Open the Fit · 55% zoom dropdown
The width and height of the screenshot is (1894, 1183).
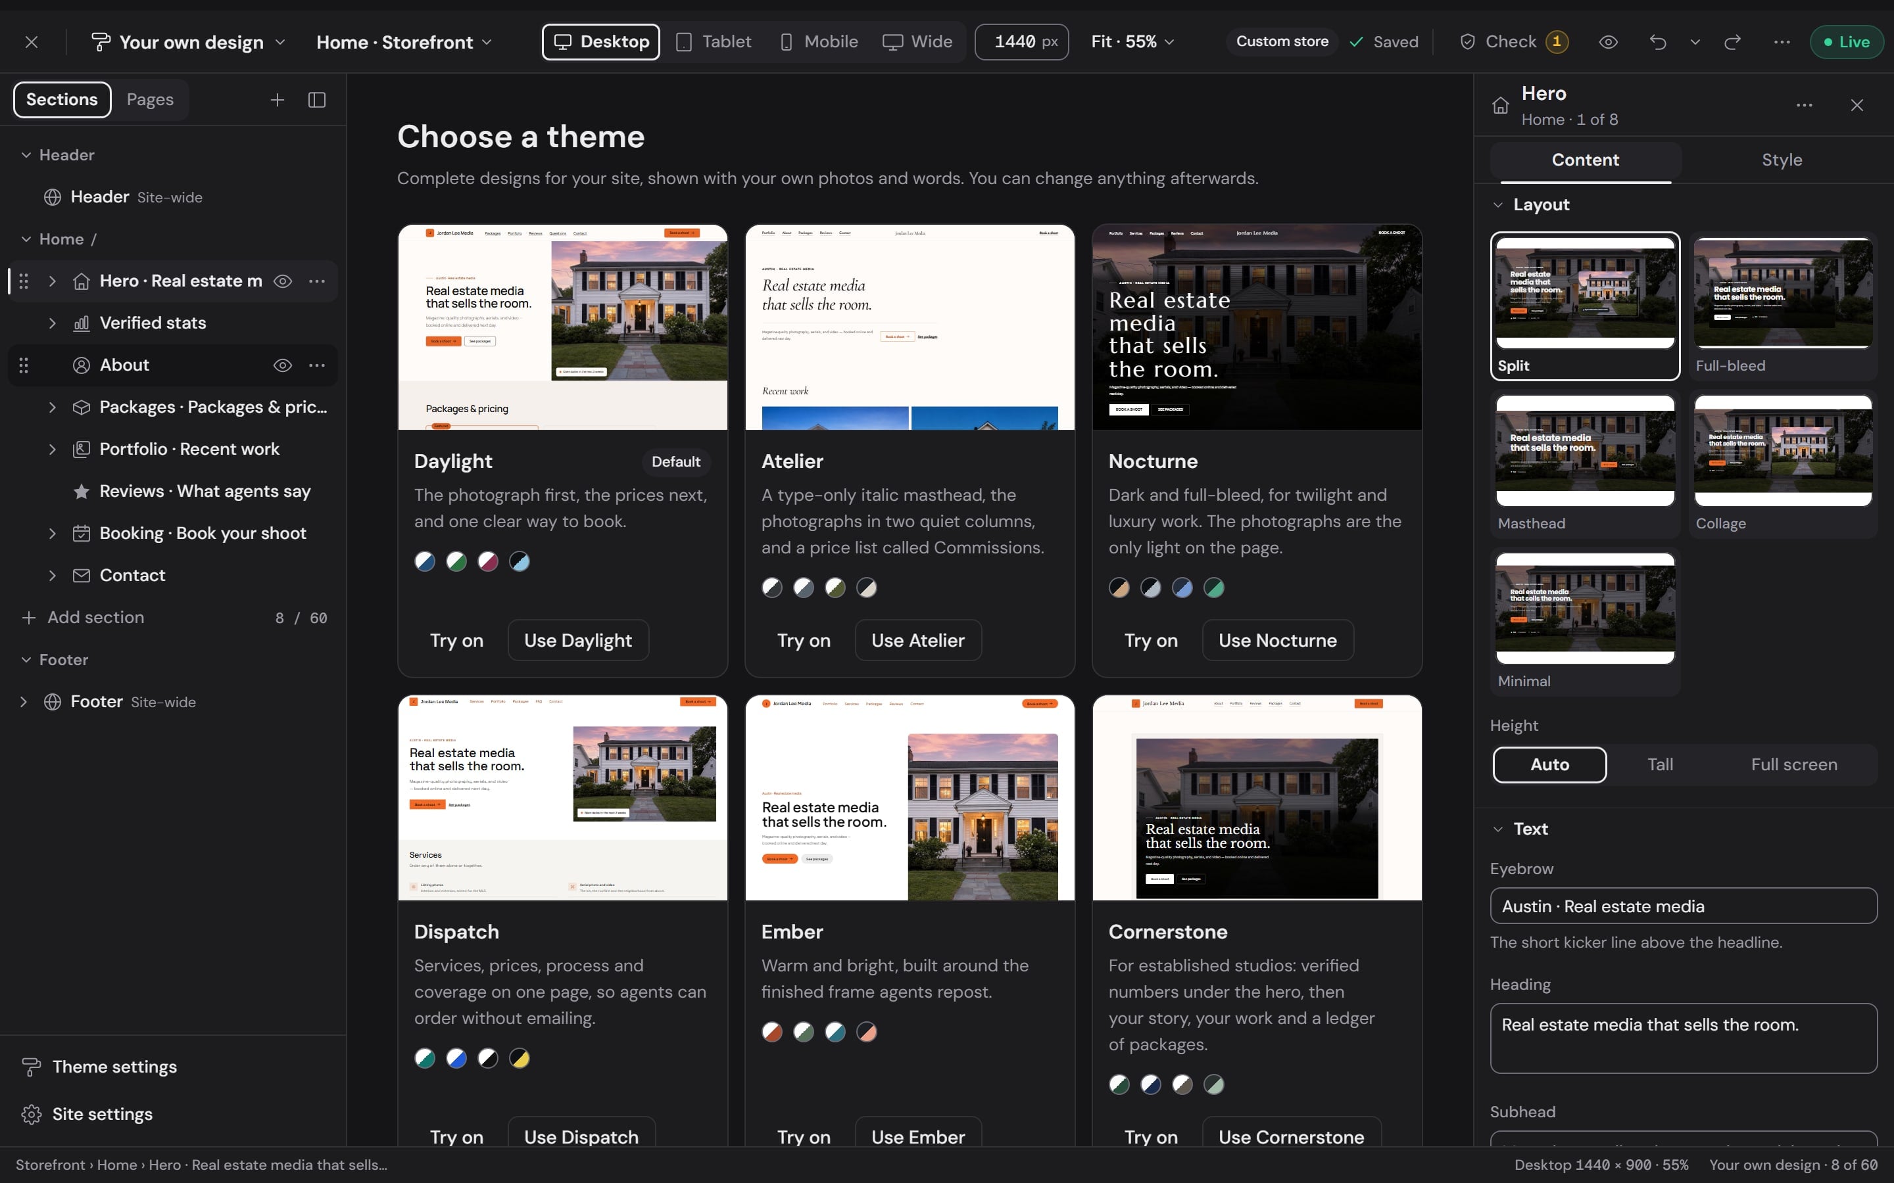(x=1132, y=41)
